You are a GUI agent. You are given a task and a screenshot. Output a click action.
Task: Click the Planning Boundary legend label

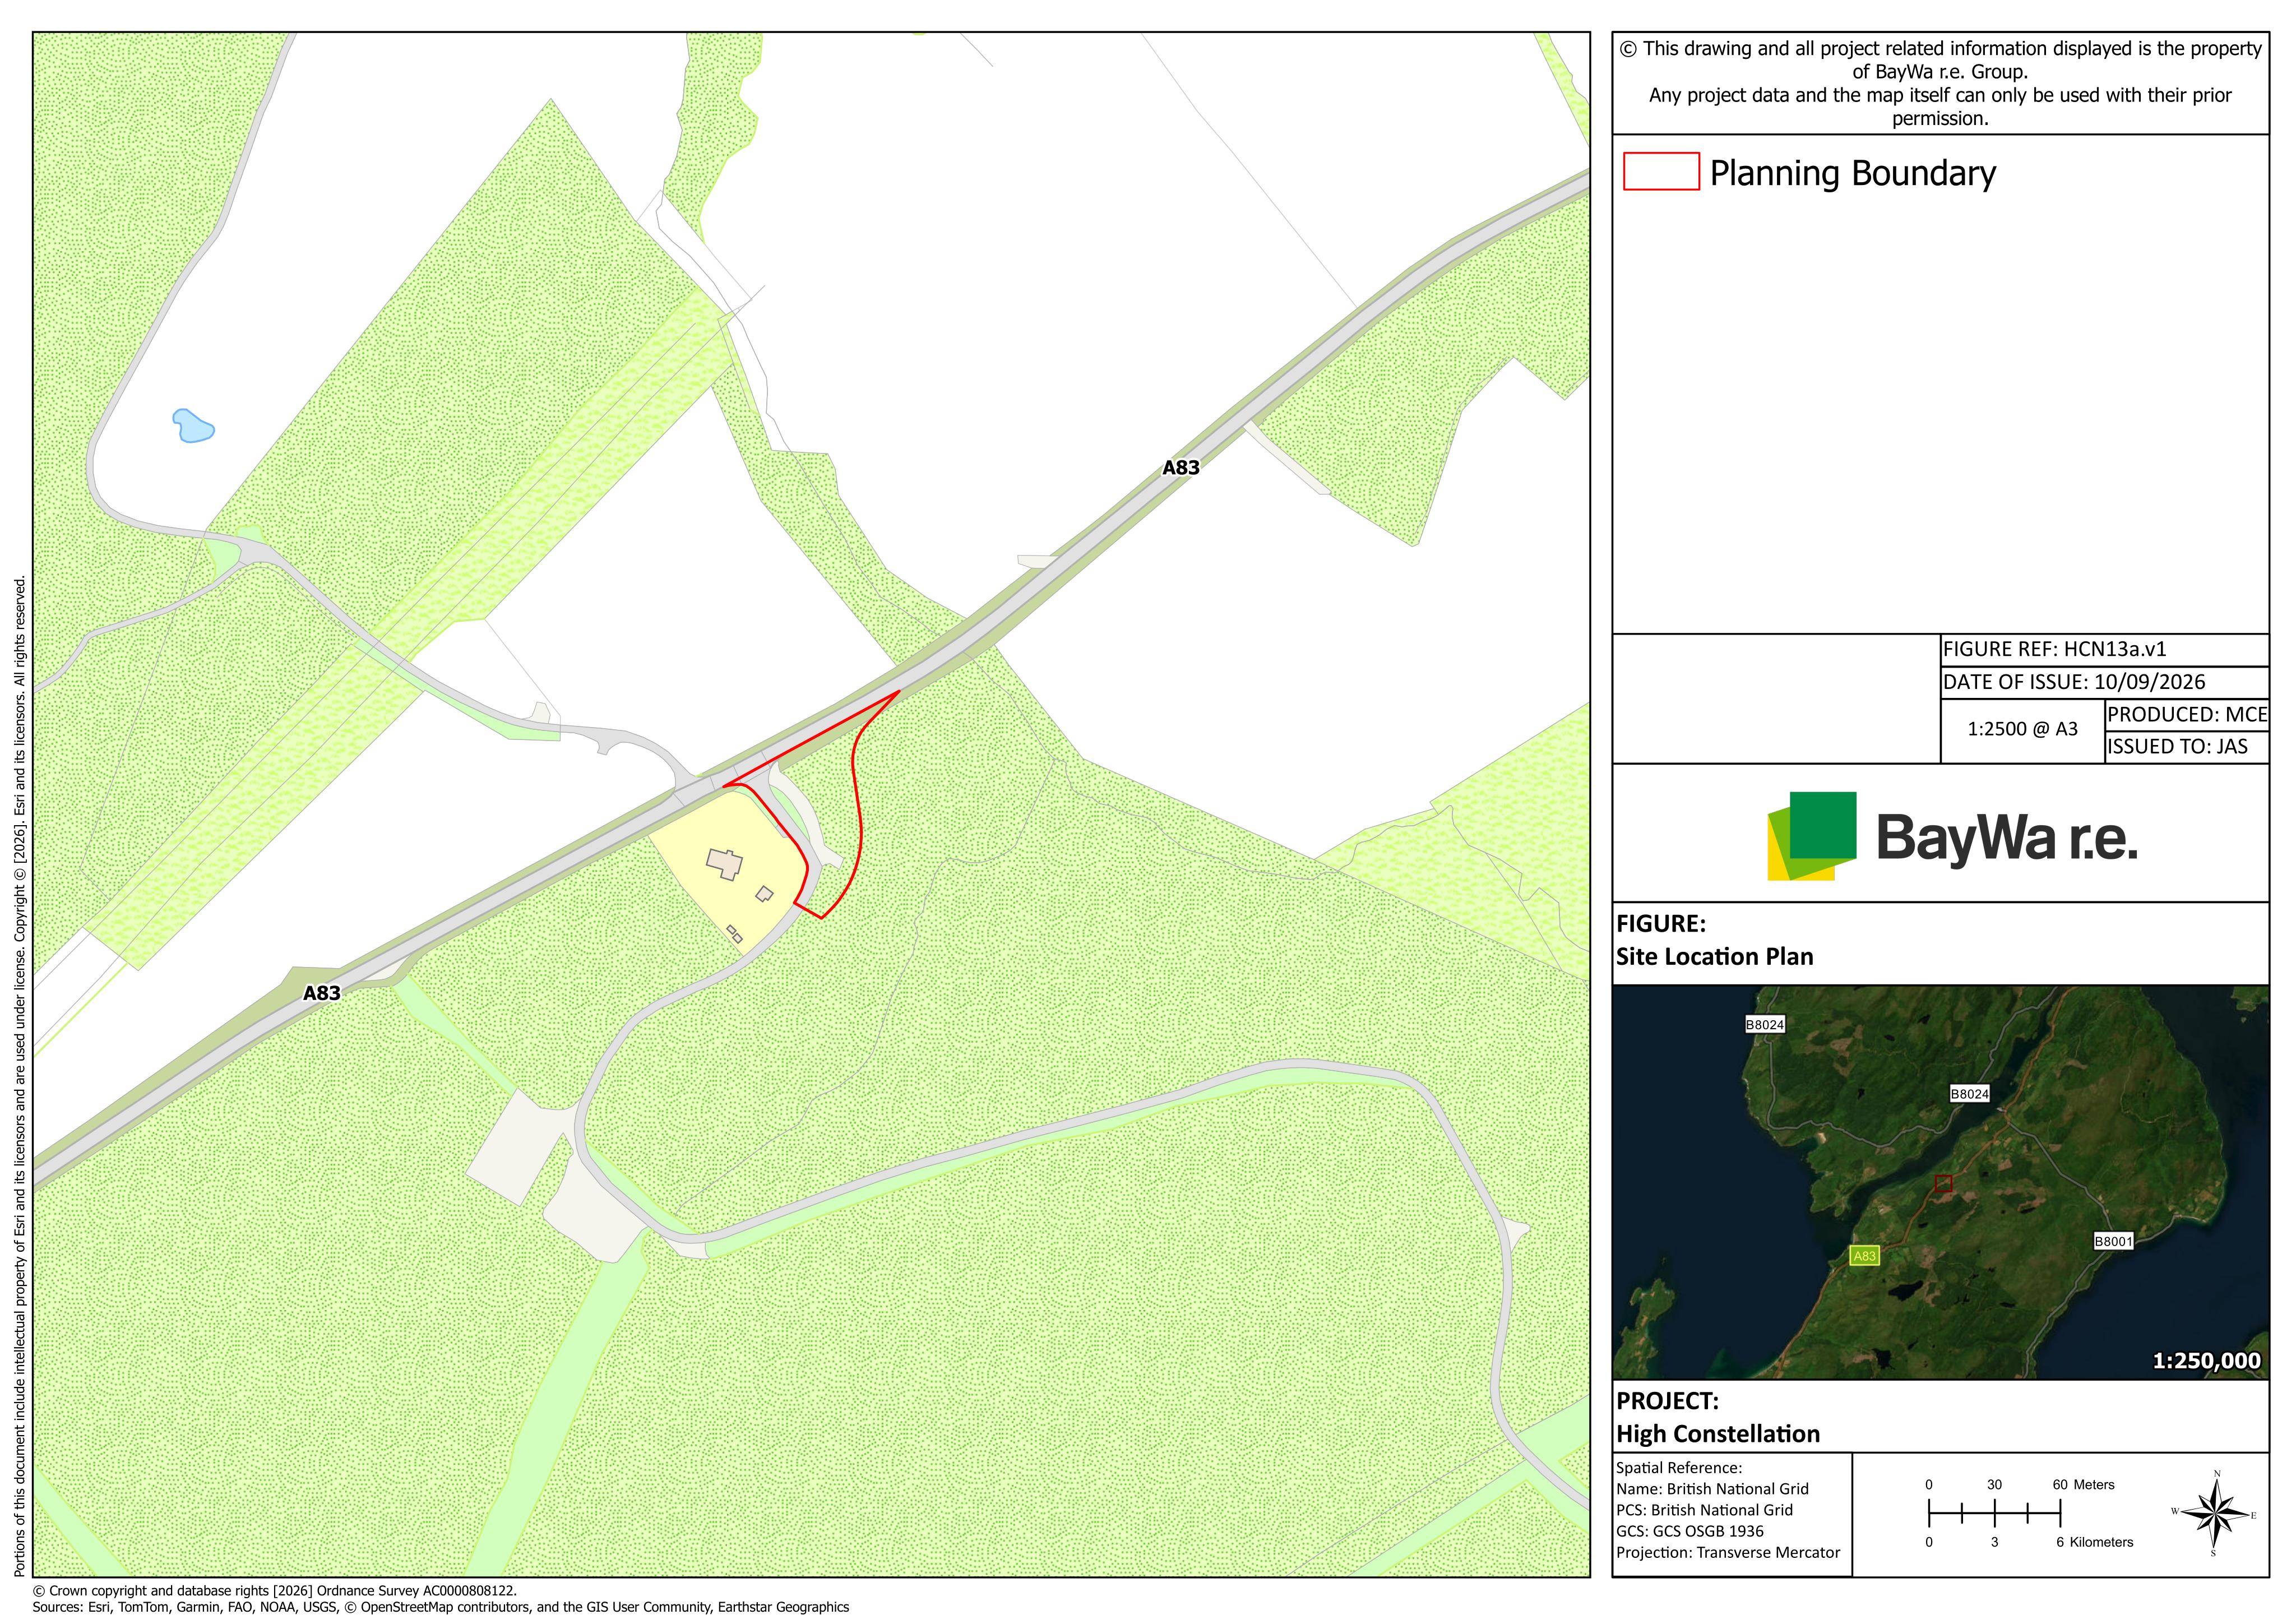click(x=1852, y=173)
